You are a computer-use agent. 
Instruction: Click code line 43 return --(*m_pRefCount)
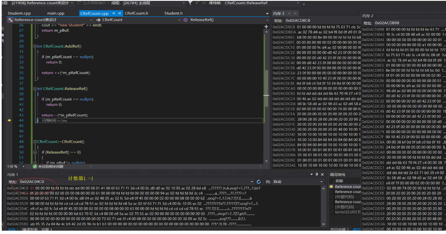click(65, 115)
